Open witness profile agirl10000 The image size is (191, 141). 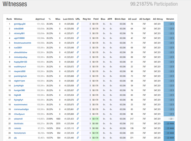pyautogui.click(x=19, y=38)
